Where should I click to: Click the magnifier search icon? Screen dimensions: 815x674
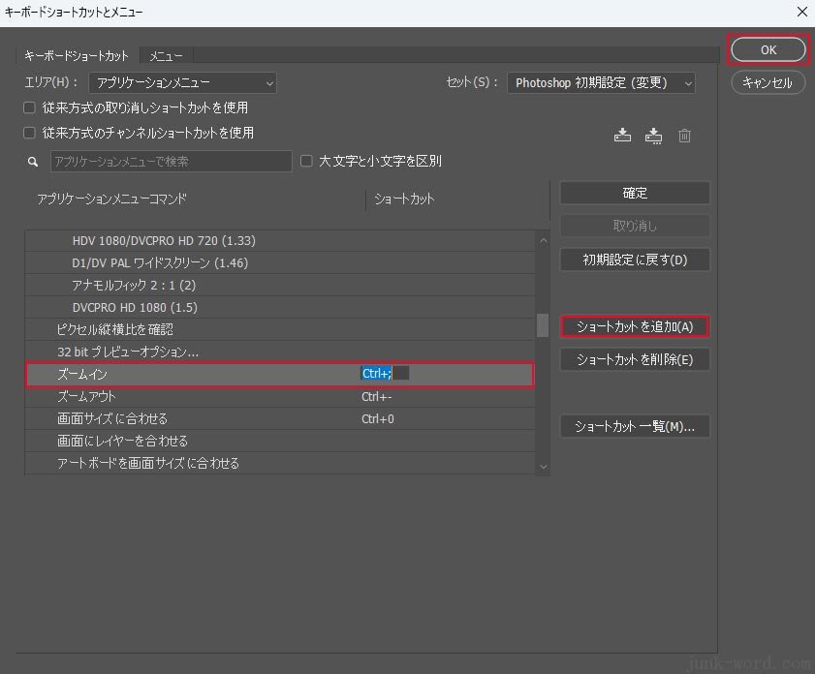[x=33, y=162]
